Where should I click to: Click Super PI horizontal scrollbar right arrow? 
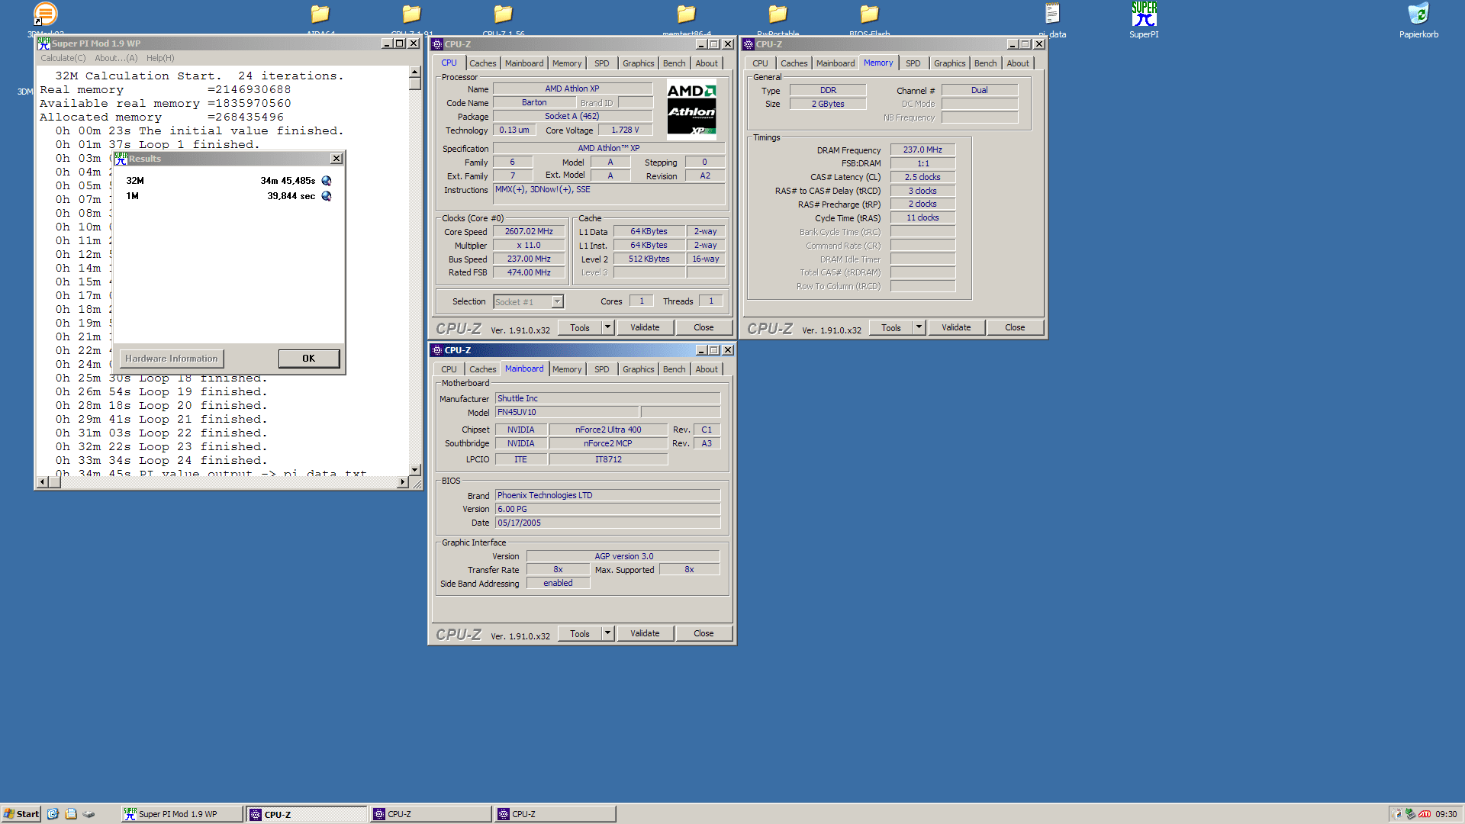point(403,482)
